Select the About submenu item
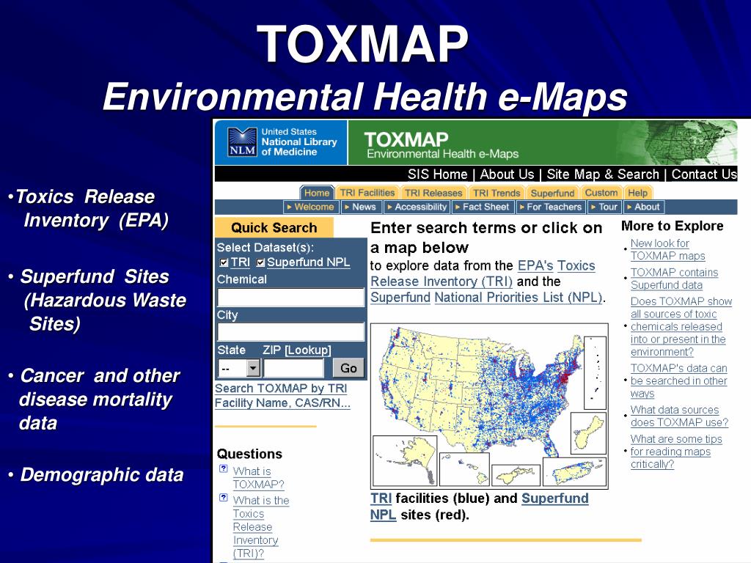751x563 pixels. point(643,207)
